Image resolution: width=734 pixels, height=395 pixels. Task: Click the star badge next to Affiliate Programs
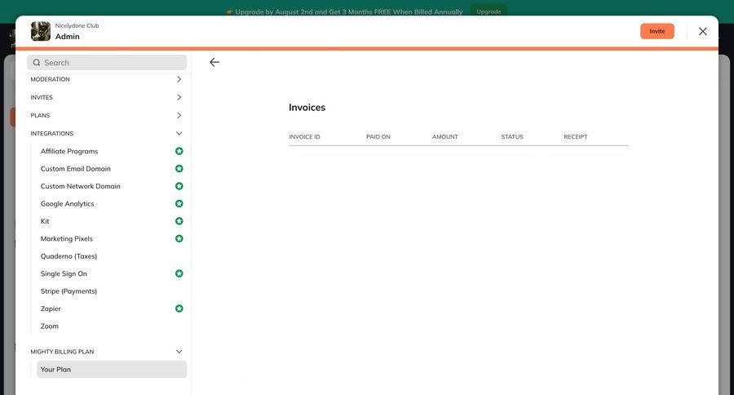point(179,151)
